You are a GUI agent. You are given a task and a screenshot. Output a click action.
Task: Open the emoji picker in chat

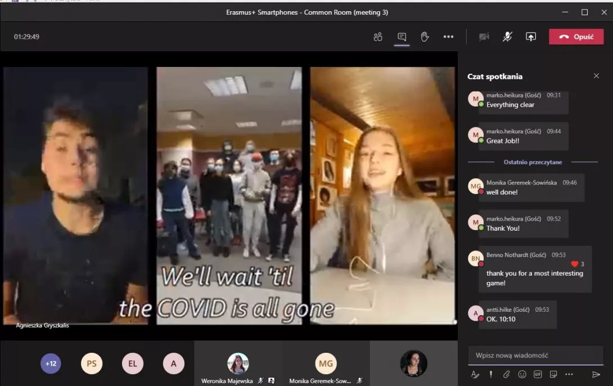click(522, 374)
